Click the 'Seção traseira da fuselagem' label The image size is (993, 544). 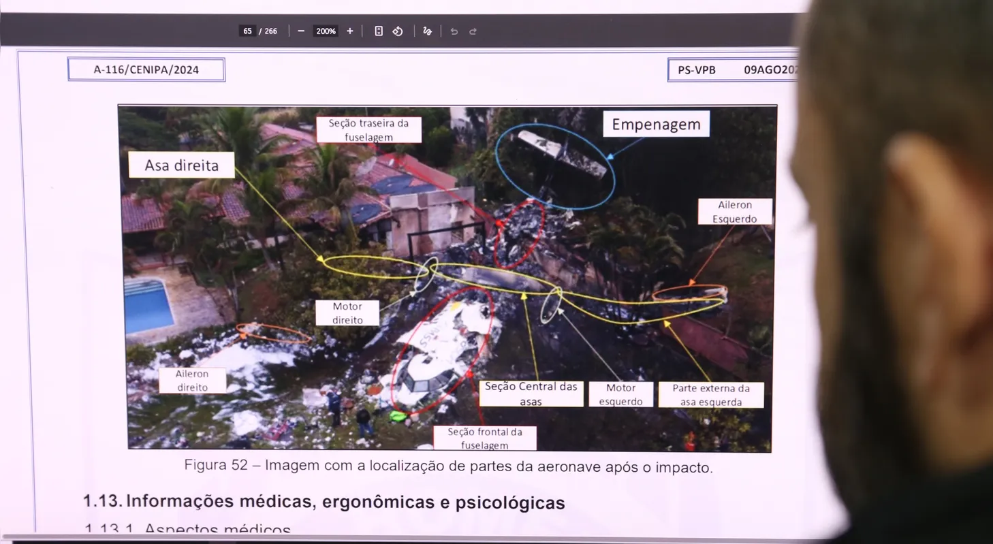368,129
